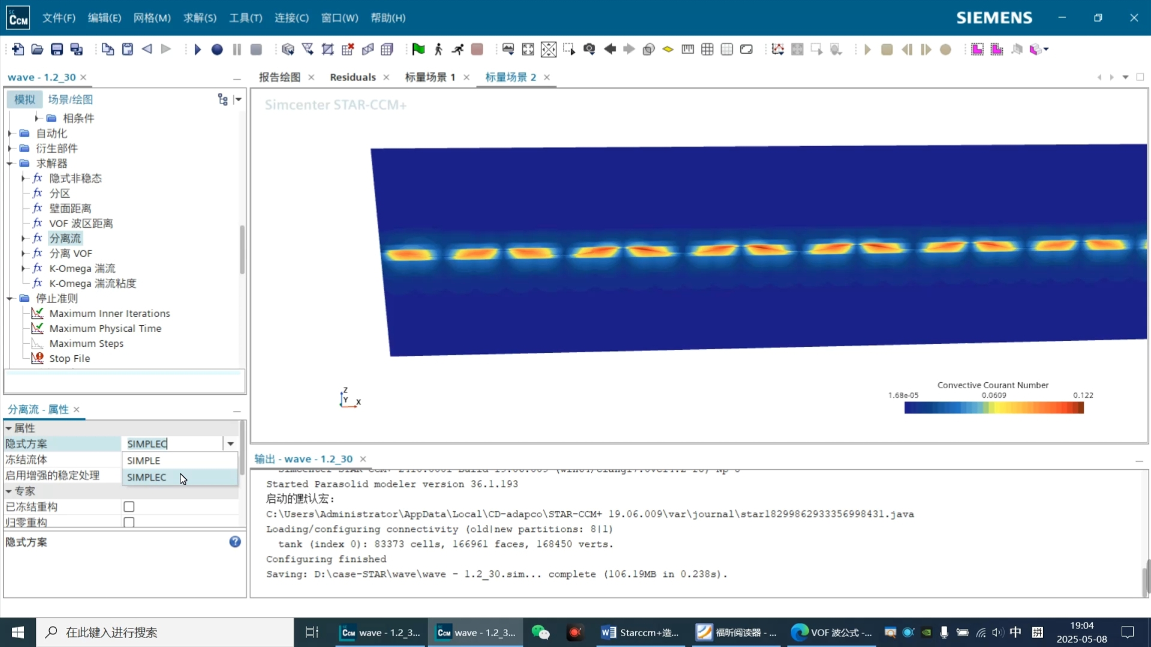Open the 求解(S) menu

click(x=200, y=18)
